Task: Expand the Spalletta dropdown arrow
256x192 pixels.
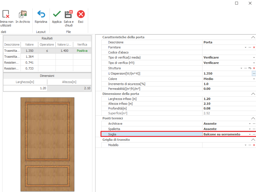Action: [250, 129]
